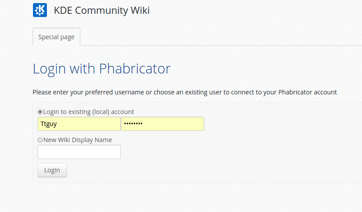Click the word "Login" in the page heading

49,69
